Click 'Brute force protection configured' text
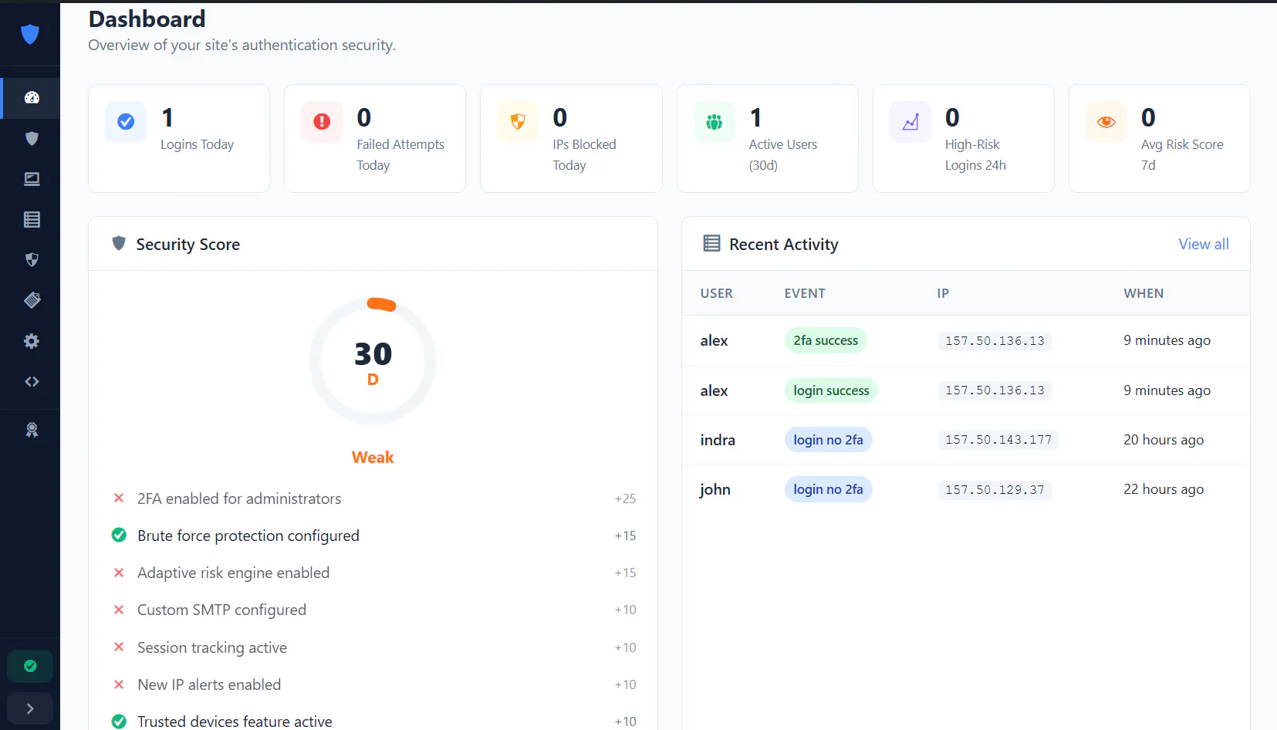The width and height of the screenshot is (1277, 730). pyautogui.click(x=248, y=536)
